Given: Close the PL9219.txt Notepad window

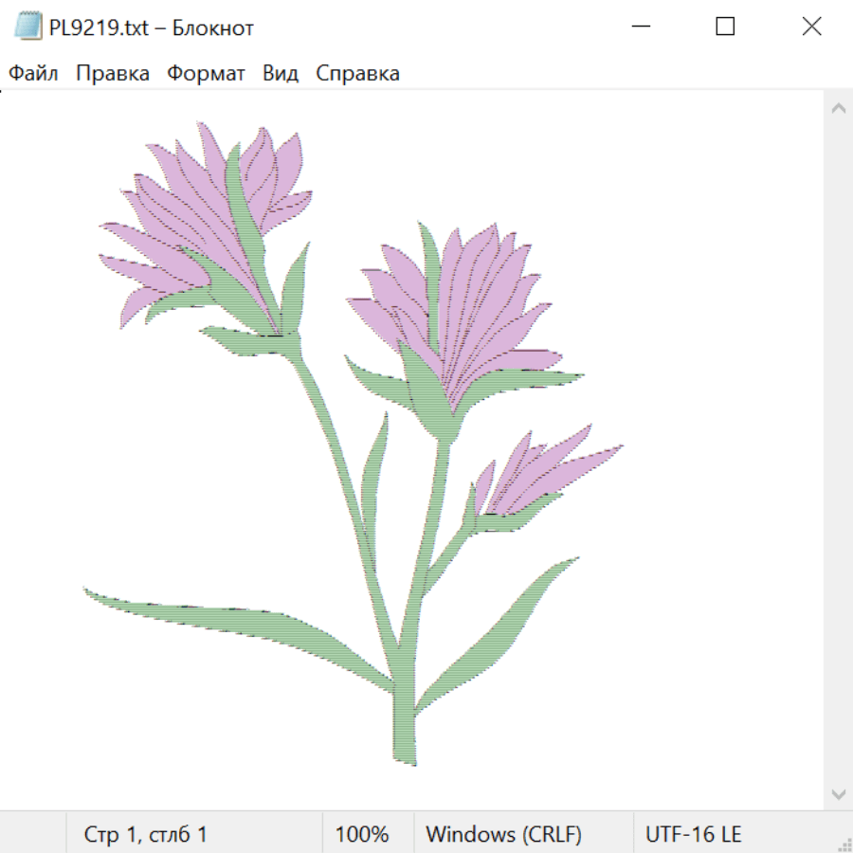Looking at the screenshot, I should tap(811, 27).
